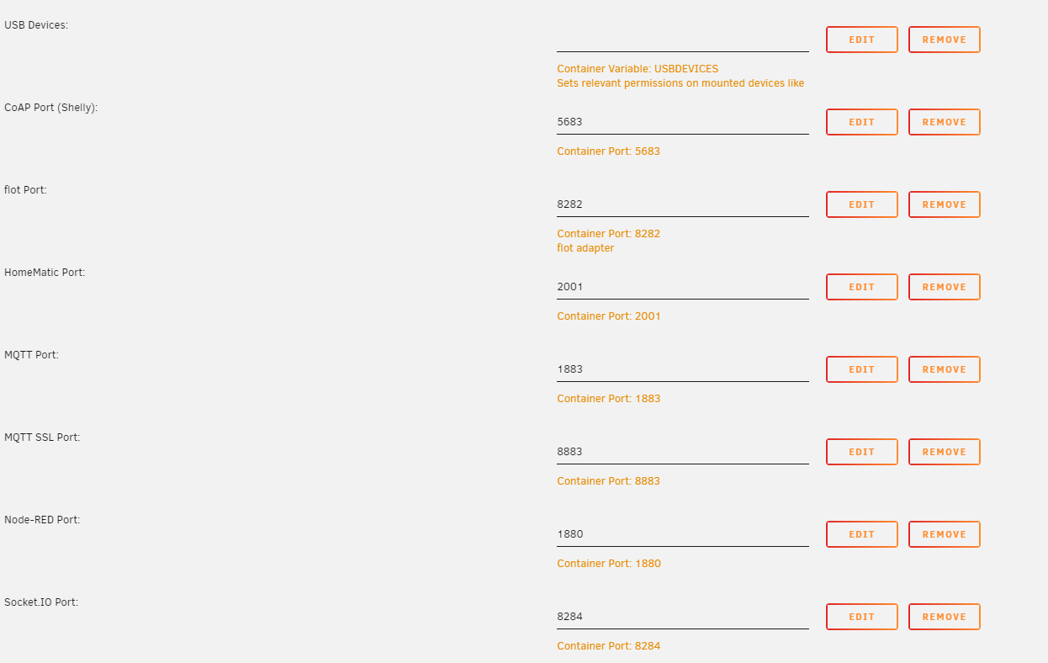Click the flot Port field with 8282
Image resolution: width=1048 pixels, height=663 pixels.
[x=682, y=204]
